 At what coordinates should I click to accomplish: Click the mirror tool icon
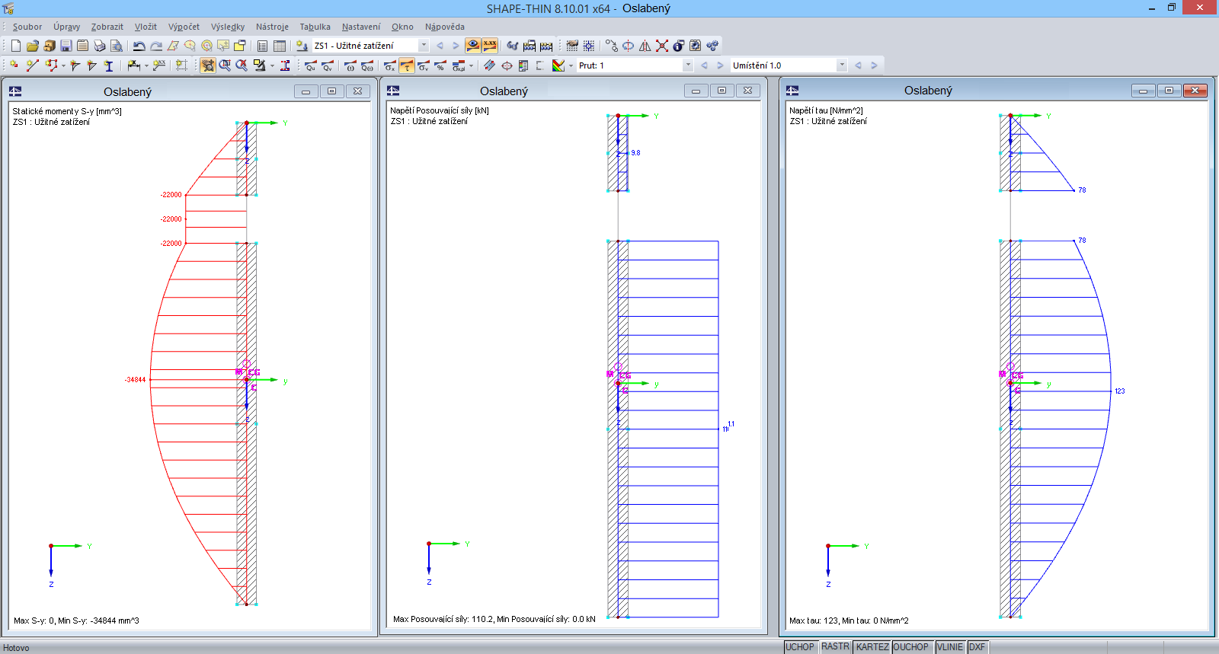[645, 46]
